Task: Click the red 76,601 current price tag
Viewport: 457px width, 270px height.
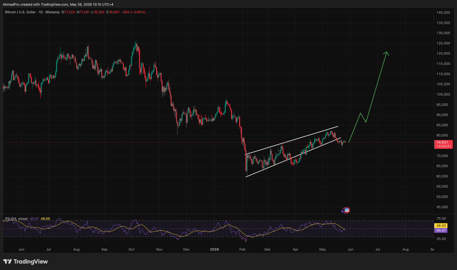Action: click(443, 143)
